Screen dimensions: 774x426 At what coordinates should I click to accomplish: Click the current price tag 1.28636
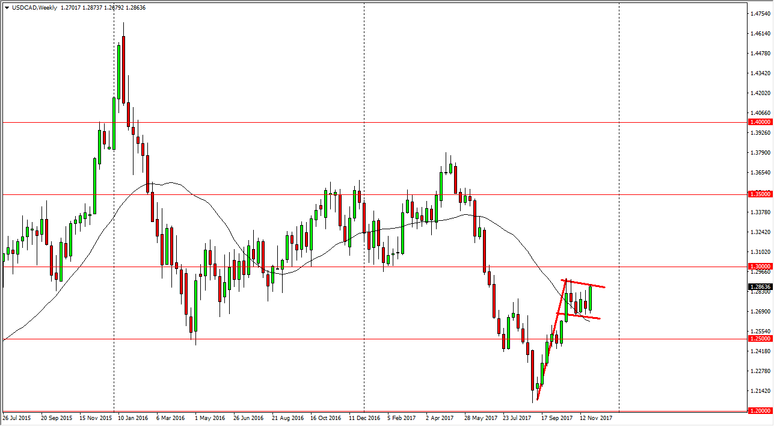757,288
